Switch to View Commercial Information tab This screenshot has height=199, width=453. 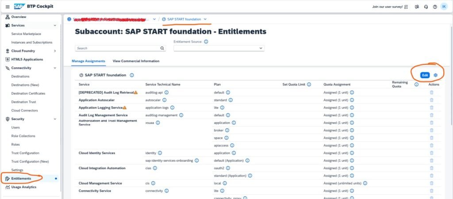[136, 61]
